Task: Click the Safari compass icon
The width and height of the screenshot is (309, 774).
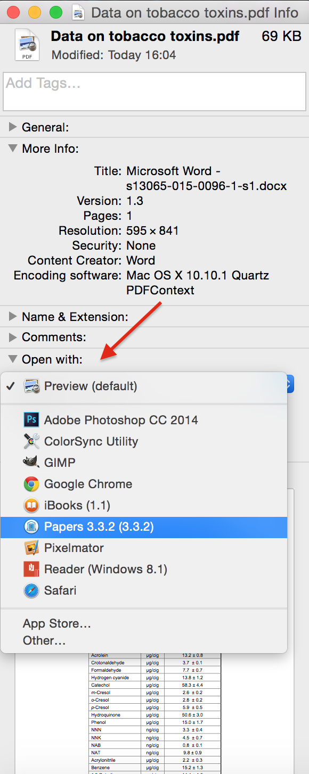Action: click(31, 590)
